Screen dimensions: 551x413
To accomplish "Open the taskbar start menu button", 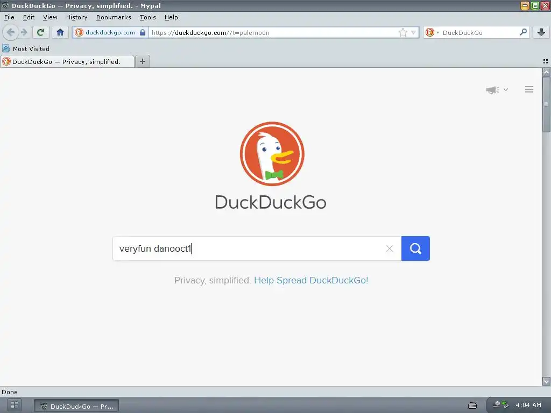I will tap(14, 405).
